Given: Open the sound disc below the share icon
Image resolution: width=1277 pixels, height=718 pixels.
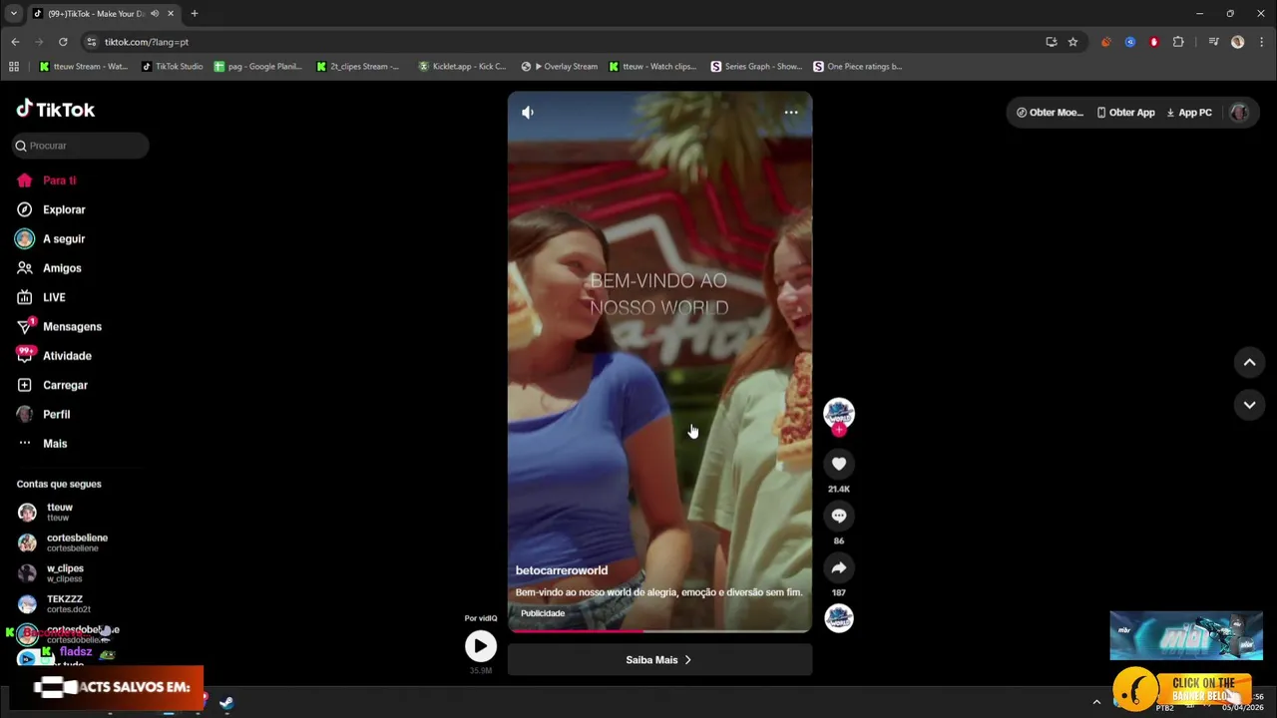Looking at the screenshot, I should 839,618.
